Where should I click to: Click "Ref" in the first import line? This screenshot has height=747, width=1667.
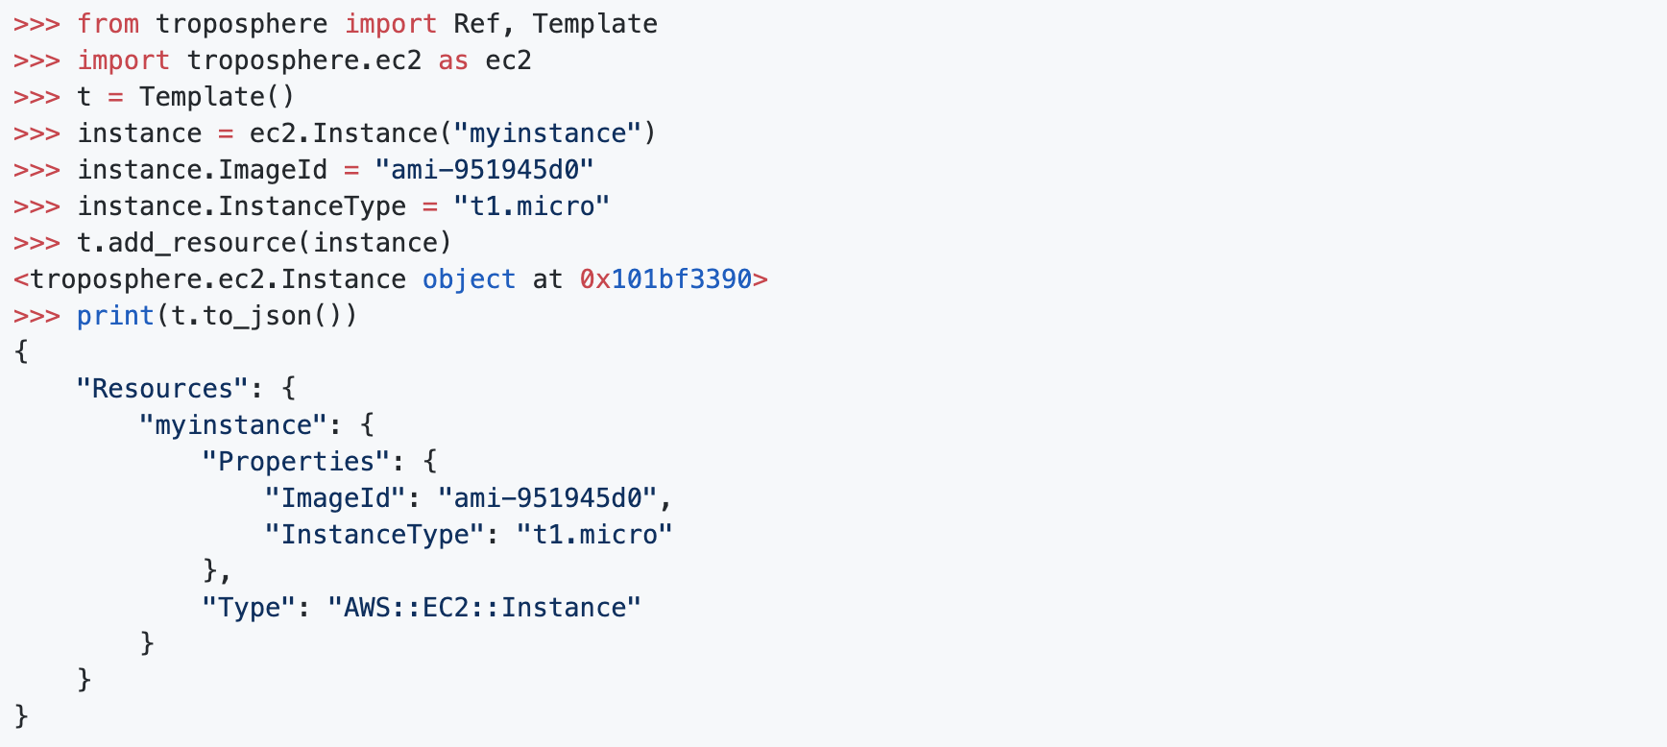pyautogui.click(x=476, y=24)
